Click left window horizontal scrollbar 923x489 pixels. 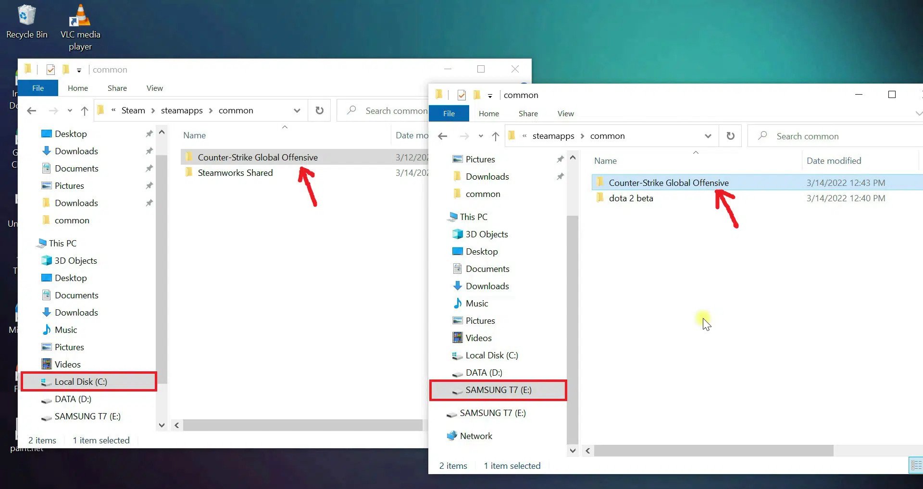pos(302,425)
